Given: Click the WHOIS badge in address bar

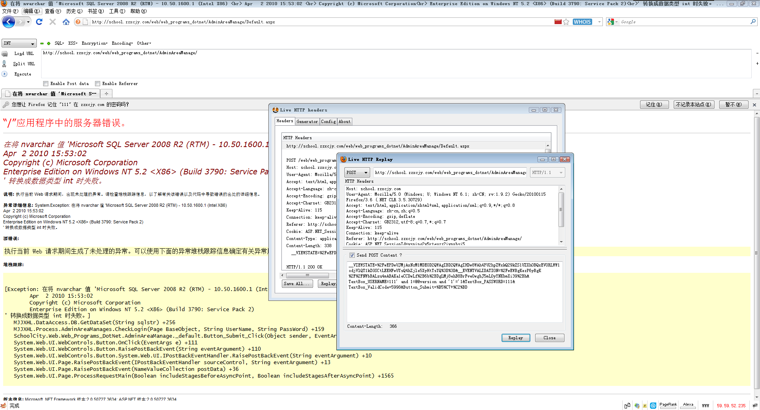Looking at the screenshot, I should coord(582,22).
